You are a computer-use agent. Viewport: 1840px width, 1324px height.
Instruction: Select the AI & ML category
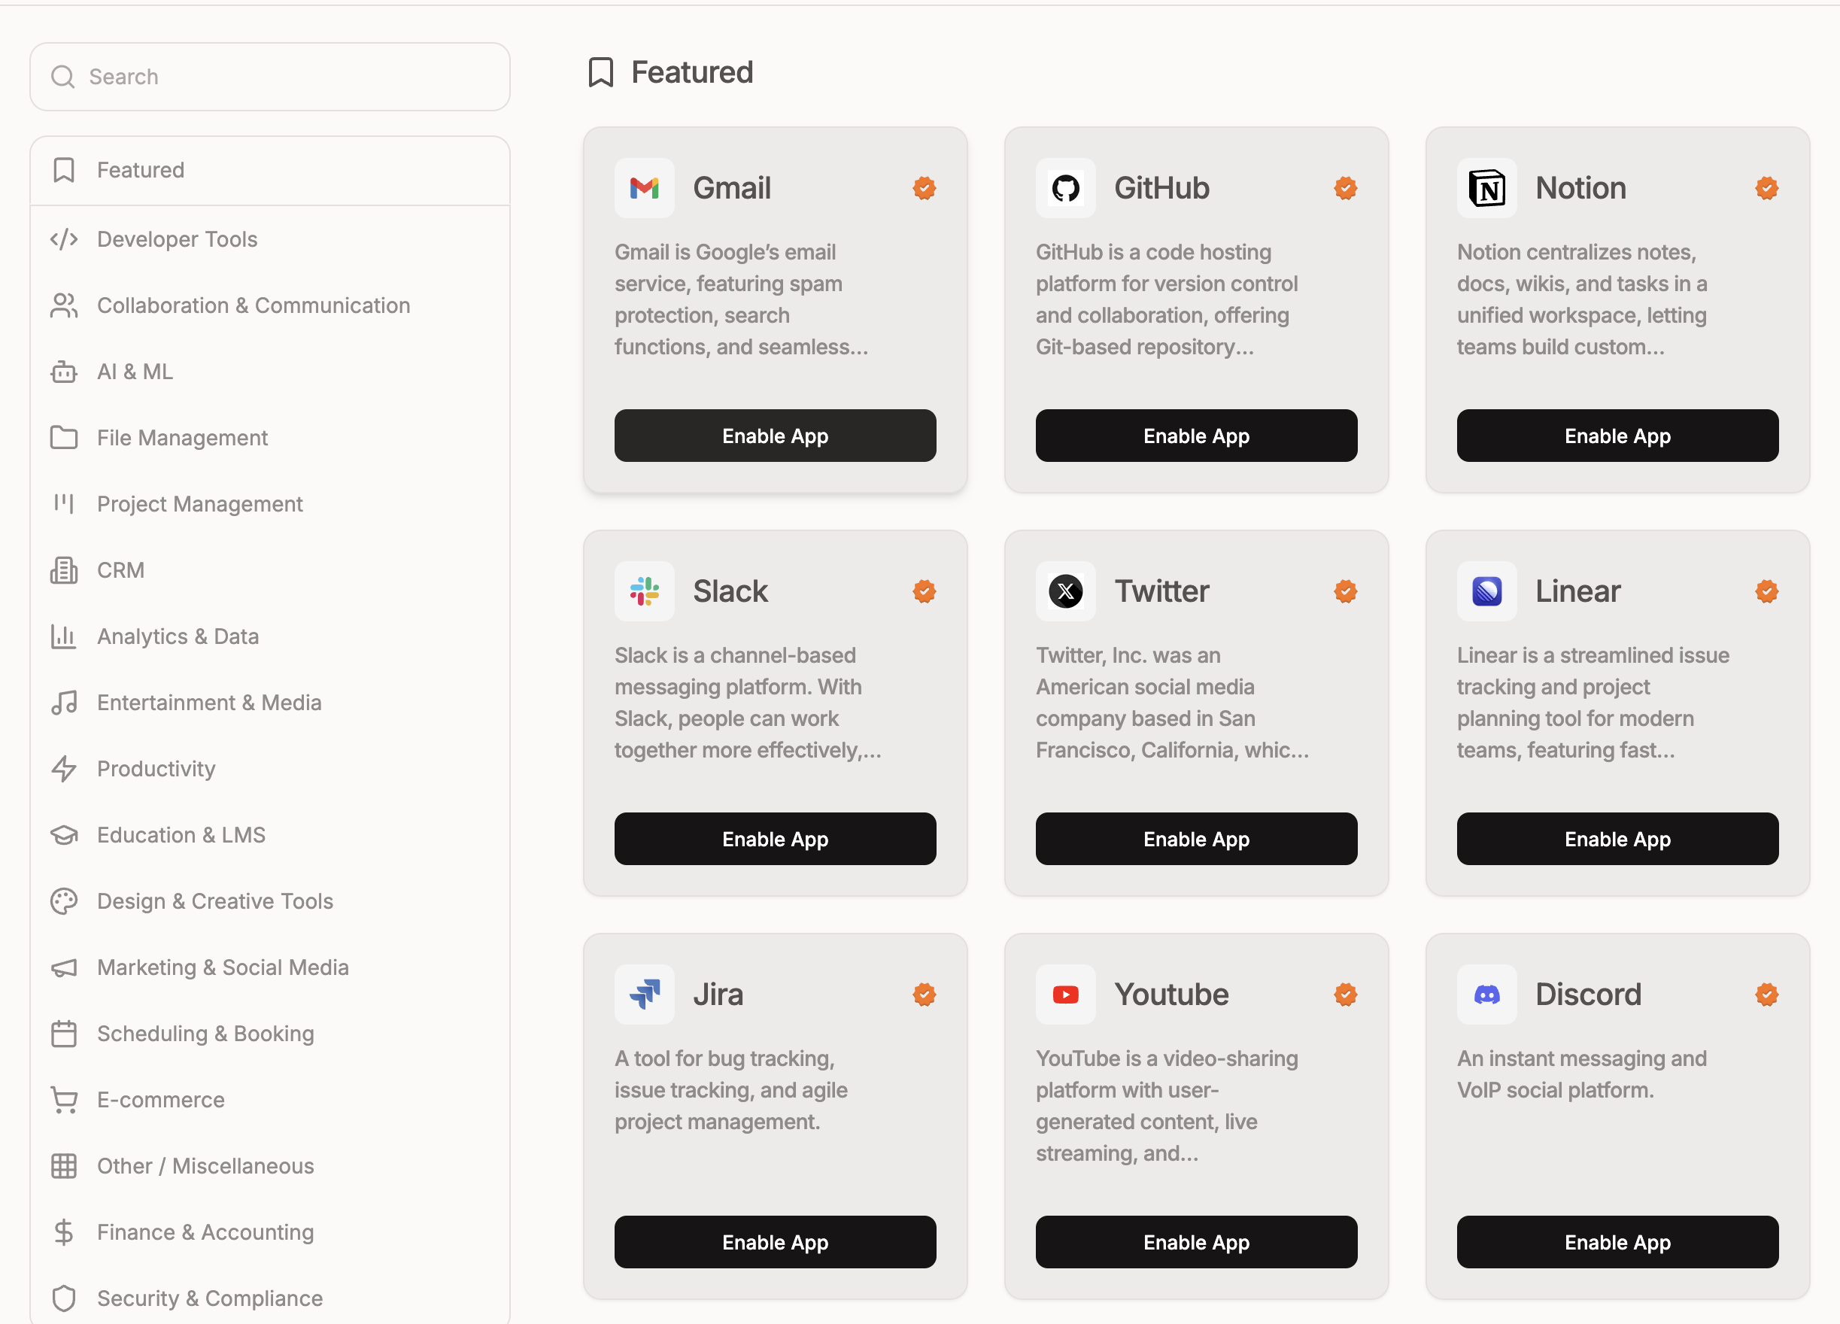coord(135,372)
